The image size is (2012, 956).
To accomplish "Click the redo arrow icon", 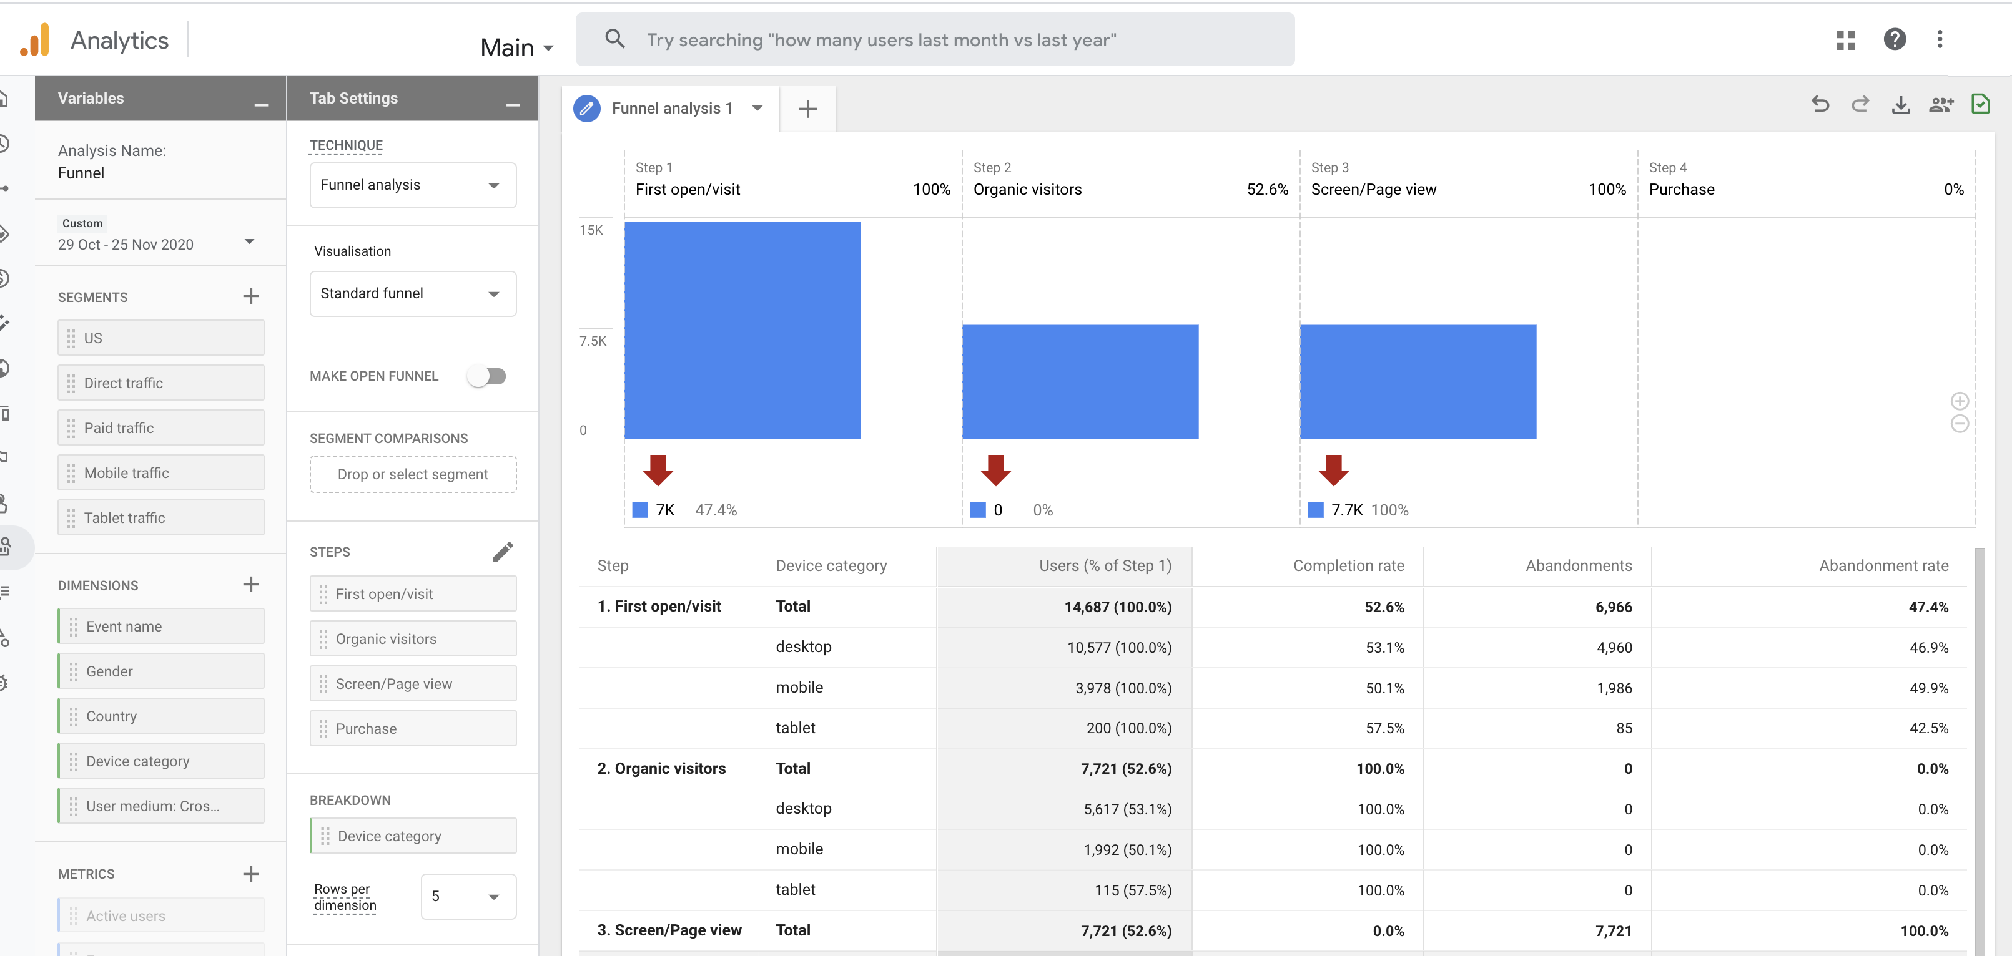I will click(1862, 104).
